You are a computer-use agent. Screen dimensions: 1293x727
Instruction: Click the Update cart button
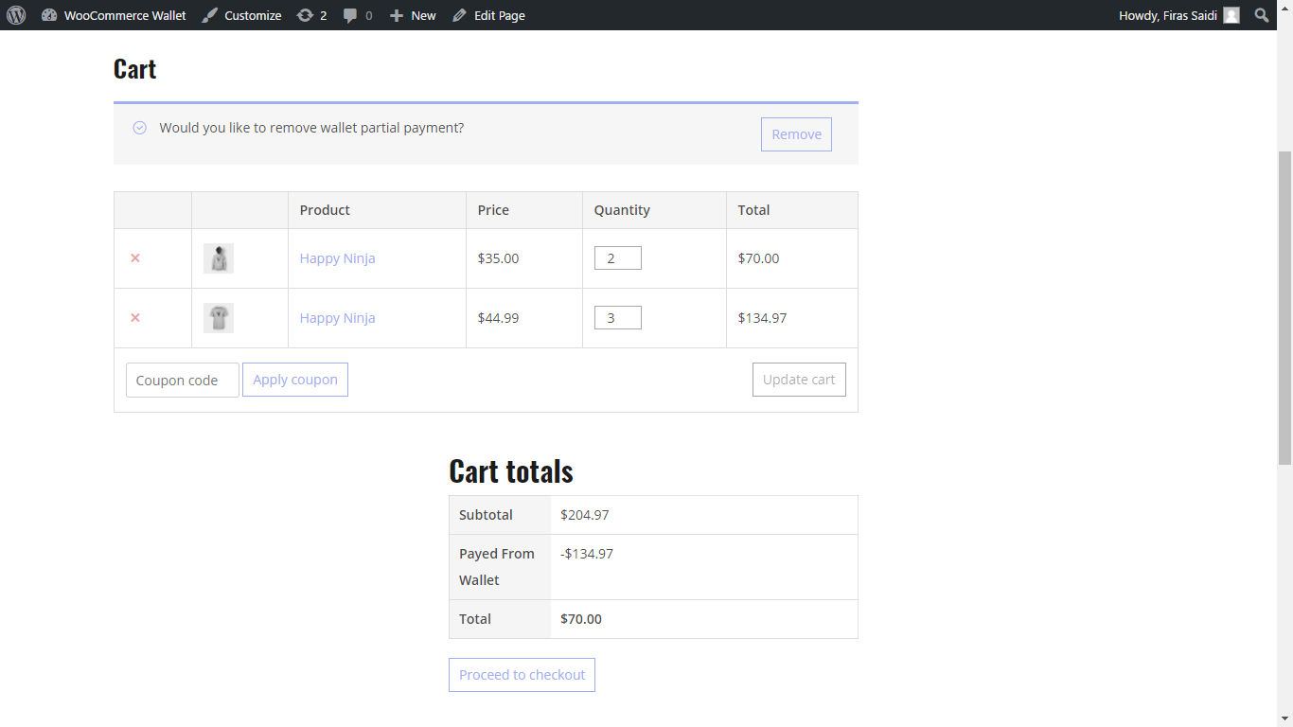[x=799, y=381]
